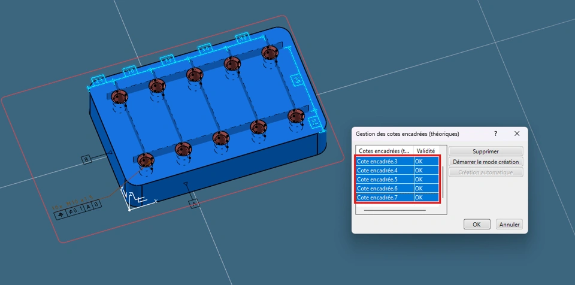Screen dimensions: 575x285
Task: Select datum label B in the 3D view
Action: [86, 159]
